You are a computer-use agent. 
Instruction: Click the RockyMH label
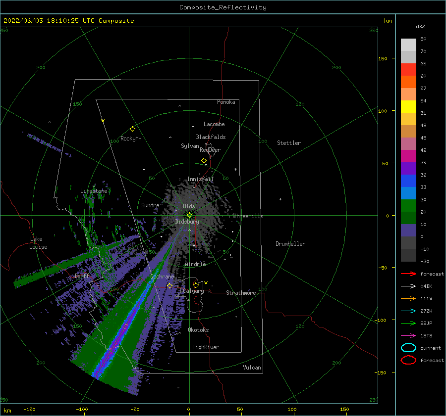(131, 139)
